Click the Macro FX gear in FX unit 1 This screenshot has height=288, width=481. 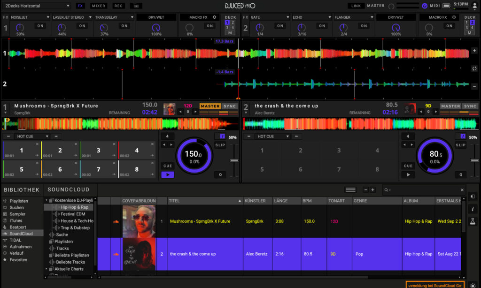pos(214,17)
